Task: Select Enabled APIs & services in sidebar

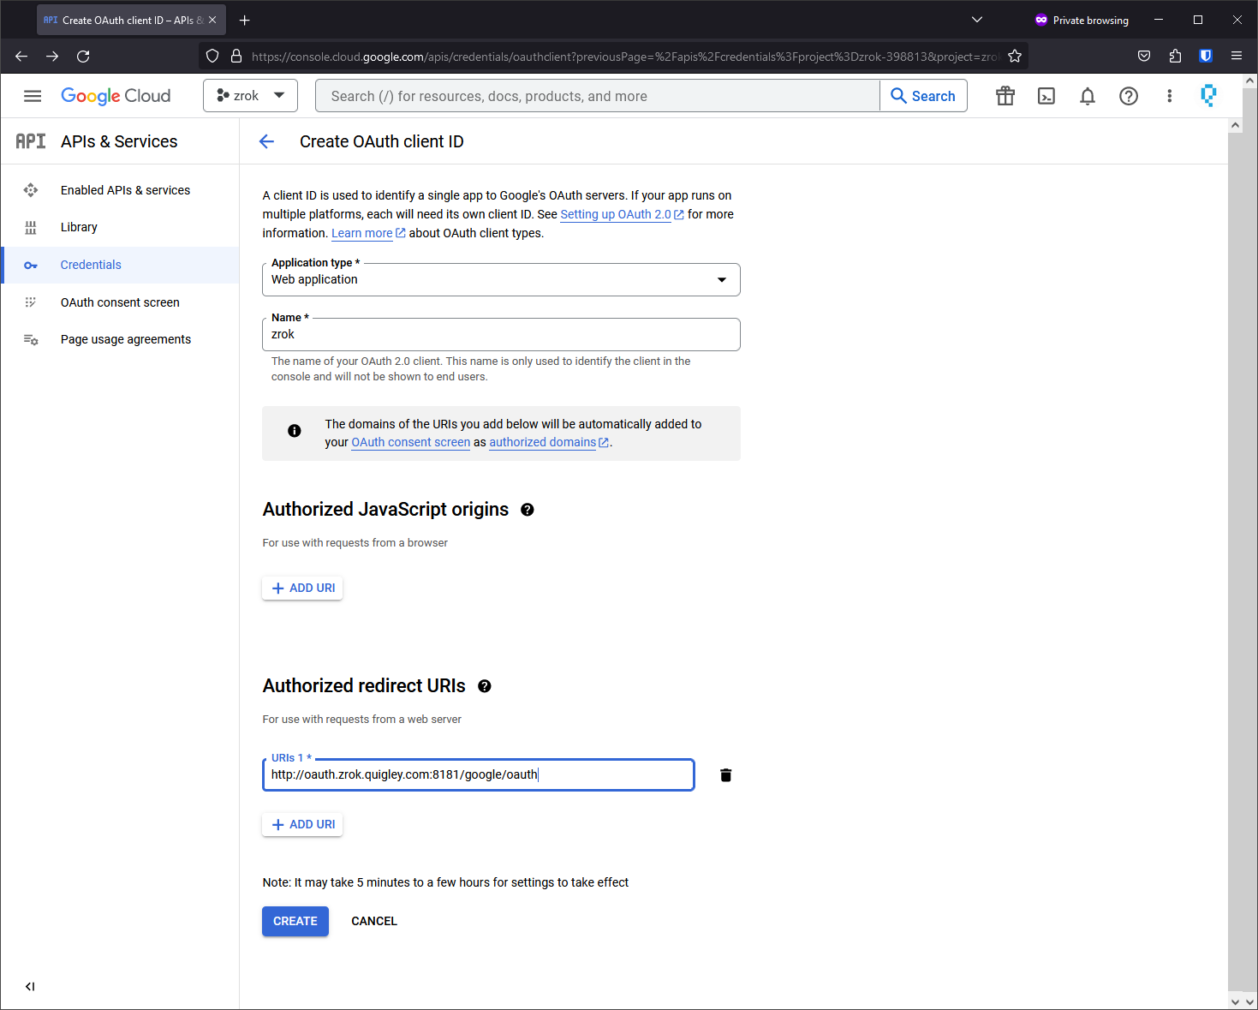Action: pyautogui.click(x=125, y=190)
